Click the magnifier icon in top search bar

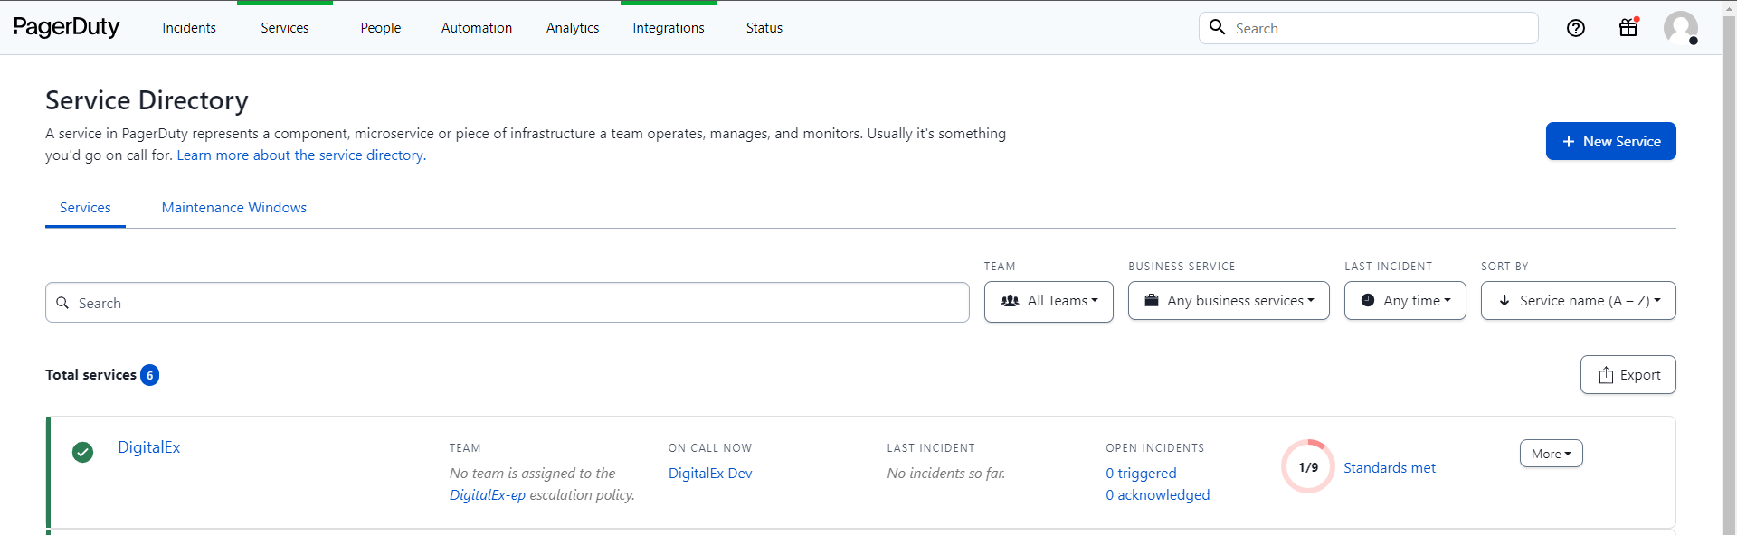coord(1218,28)
